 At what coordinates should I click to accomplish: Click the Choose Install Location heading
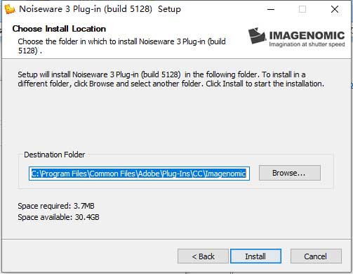point(59,29)
